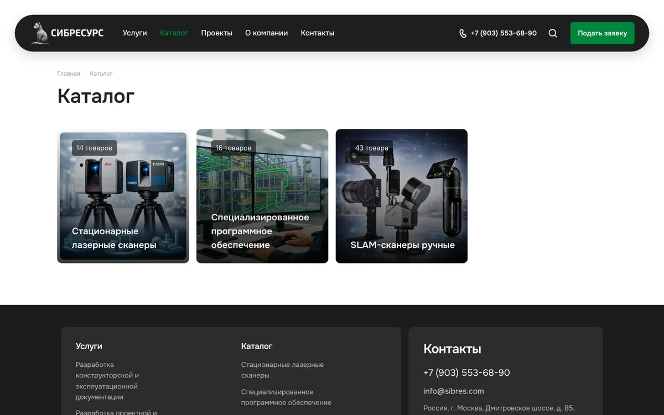Click the Сибресурс cat logo
664x415 pixels.
pyautogui.click(x=68, y=33)
